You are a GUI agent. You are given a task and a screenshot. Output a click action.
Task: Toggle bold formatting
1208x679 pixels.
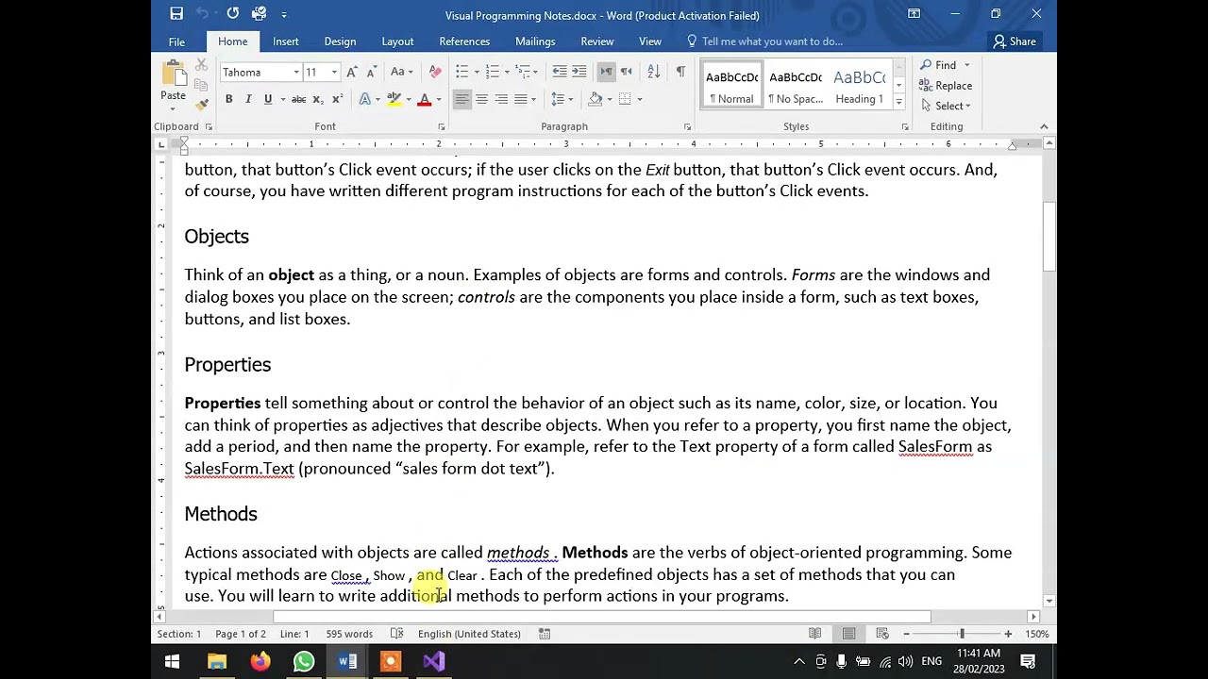tap(228, 99)
